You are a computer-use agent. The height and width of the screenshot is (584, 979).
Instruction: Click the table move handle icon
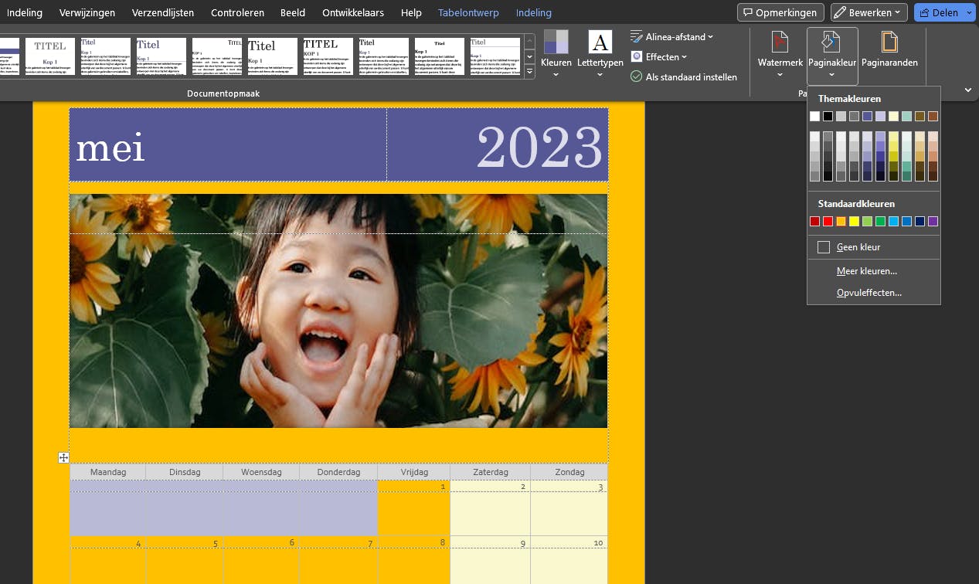pyautogui.click(x=63, y=457)
